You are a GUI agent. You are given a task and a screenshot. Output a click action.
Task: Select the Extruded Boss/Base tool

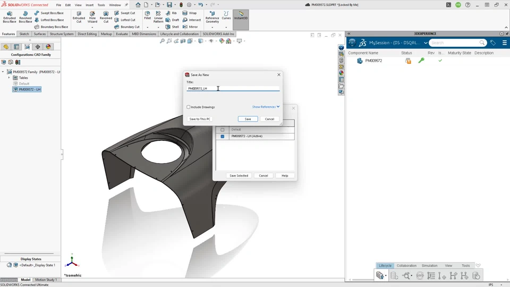coord(9,17)
